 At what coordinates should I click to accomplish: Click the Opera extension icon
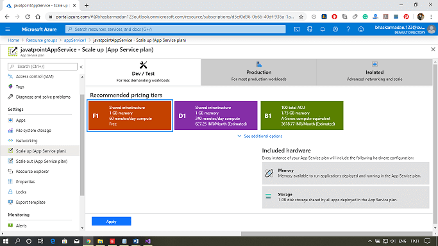pos(334,17)
